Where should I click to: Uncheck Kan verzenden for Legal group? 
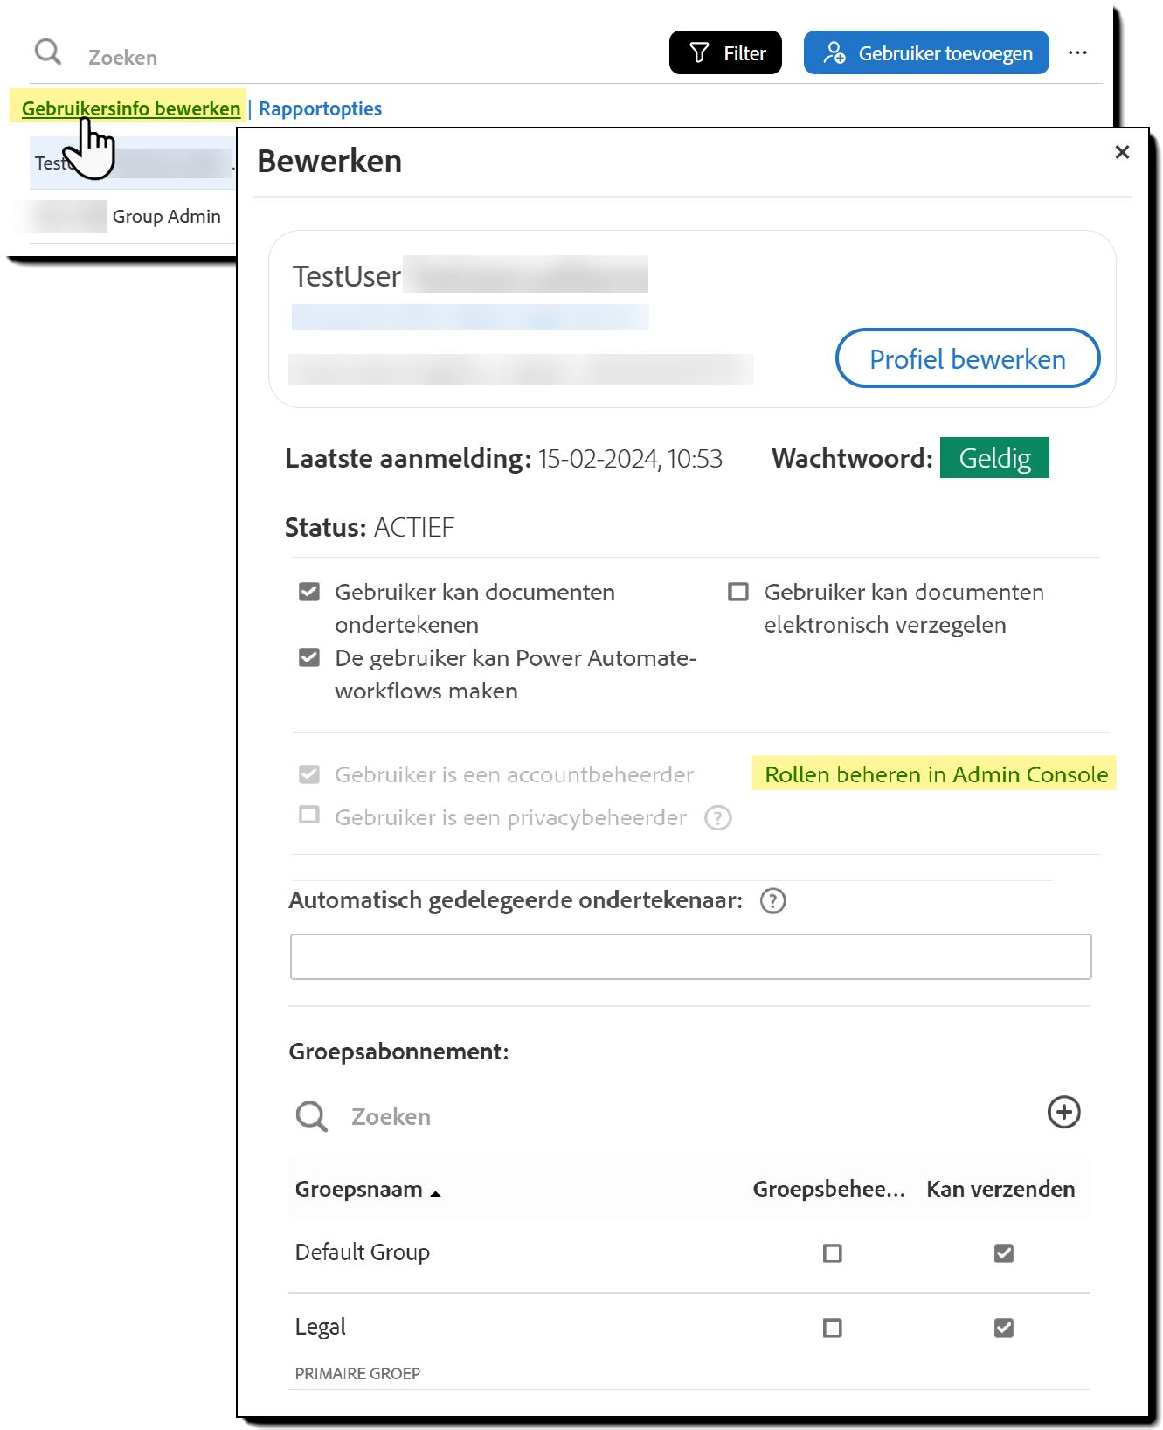pos(1004,1329)
